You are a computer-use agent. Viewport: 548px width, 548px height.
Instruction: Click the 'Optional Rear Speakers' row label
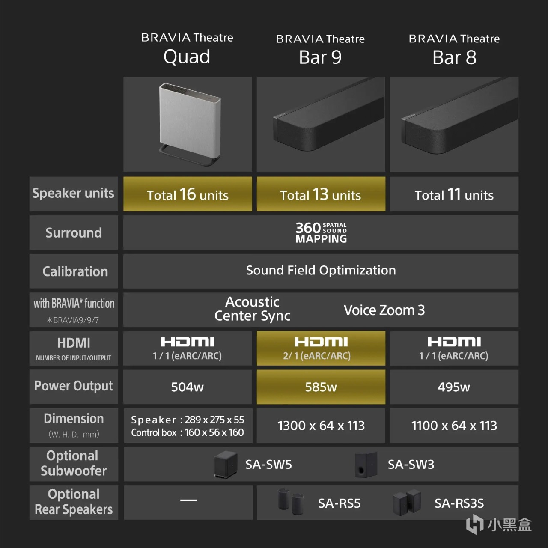coord(74,502)
